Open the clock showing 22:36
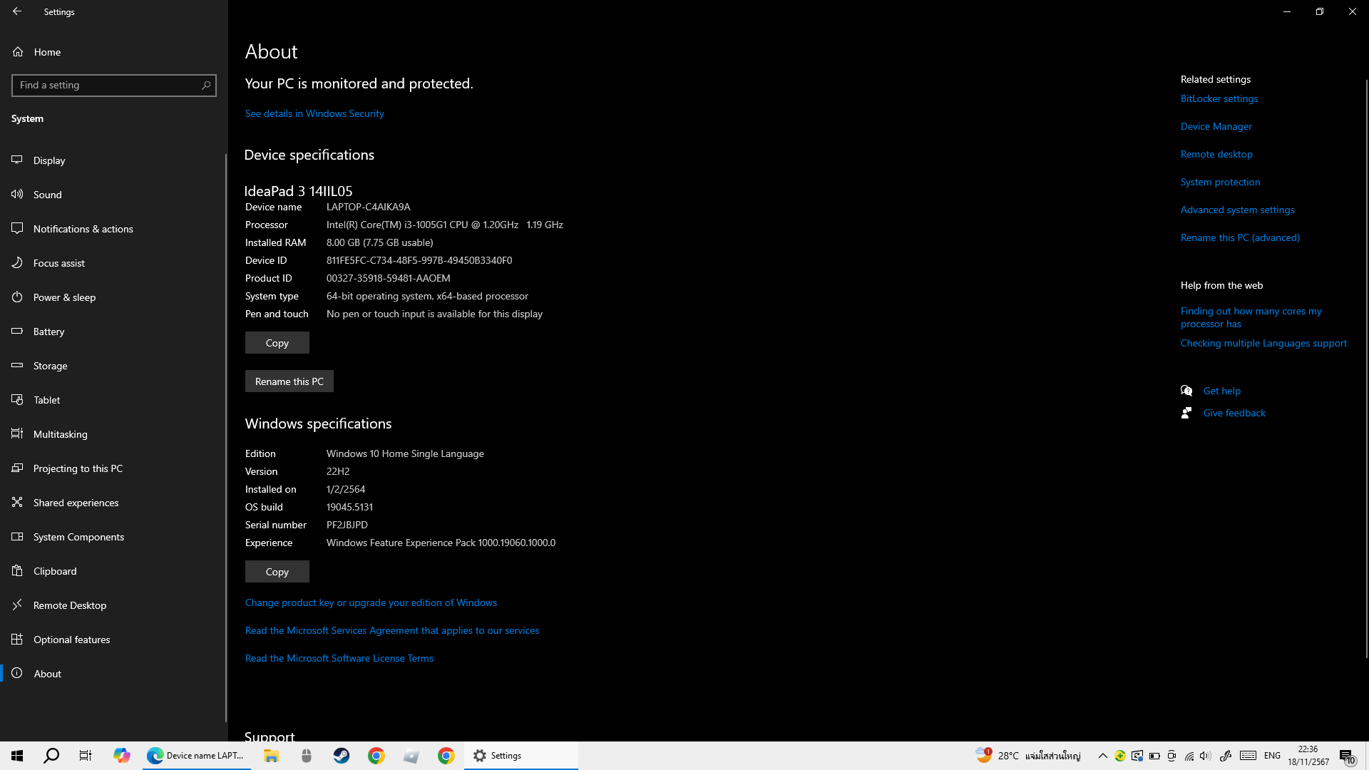 (x=1308, y=756)
